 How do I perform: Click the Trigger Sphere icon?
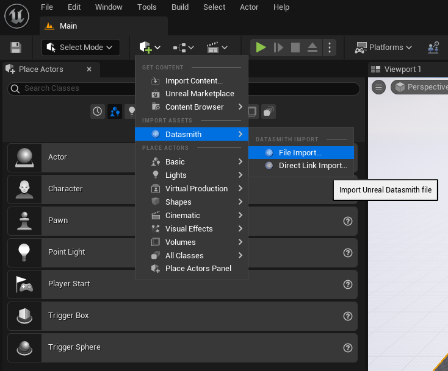(x=24, y=348)
